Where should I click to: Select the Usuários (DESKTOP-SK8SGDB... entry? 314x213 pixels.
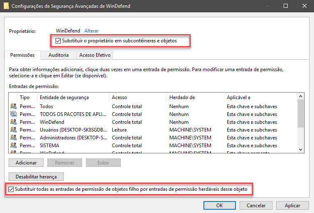(x=153, y=130)
